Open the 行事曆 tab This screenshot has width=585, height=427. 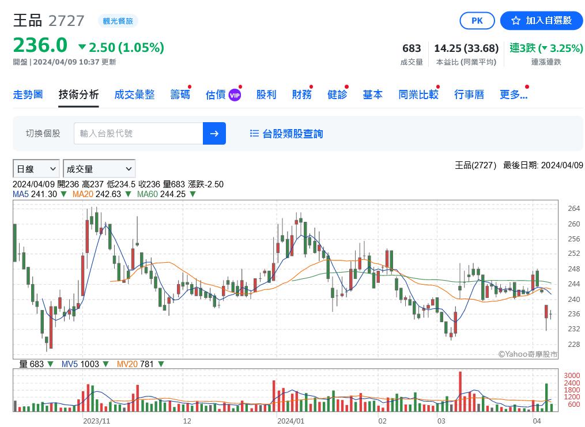point(469,95)
